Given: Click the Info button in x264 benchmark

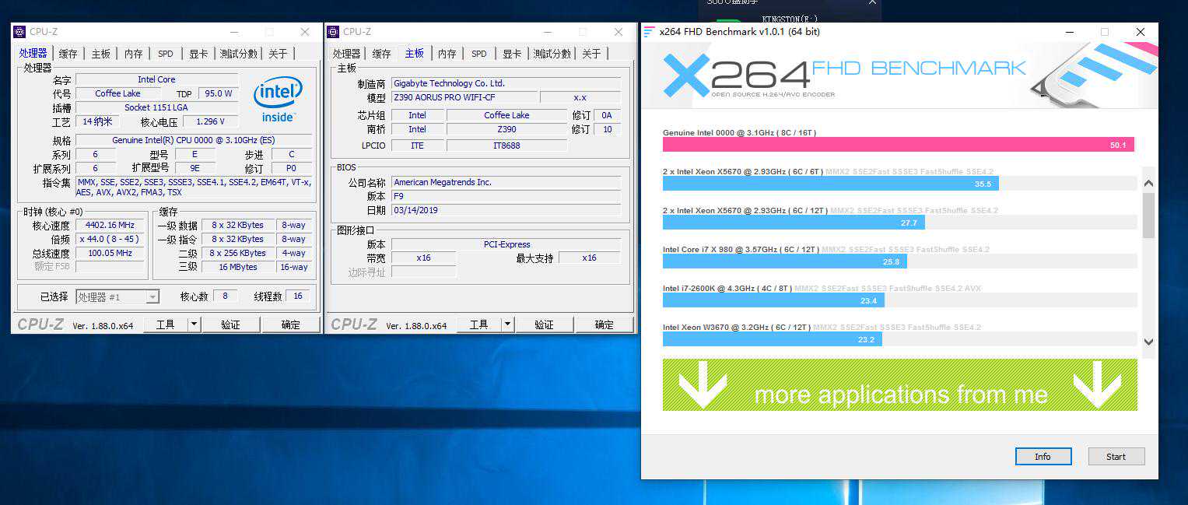Looking at the screenshot, I should coord(1043,457).
